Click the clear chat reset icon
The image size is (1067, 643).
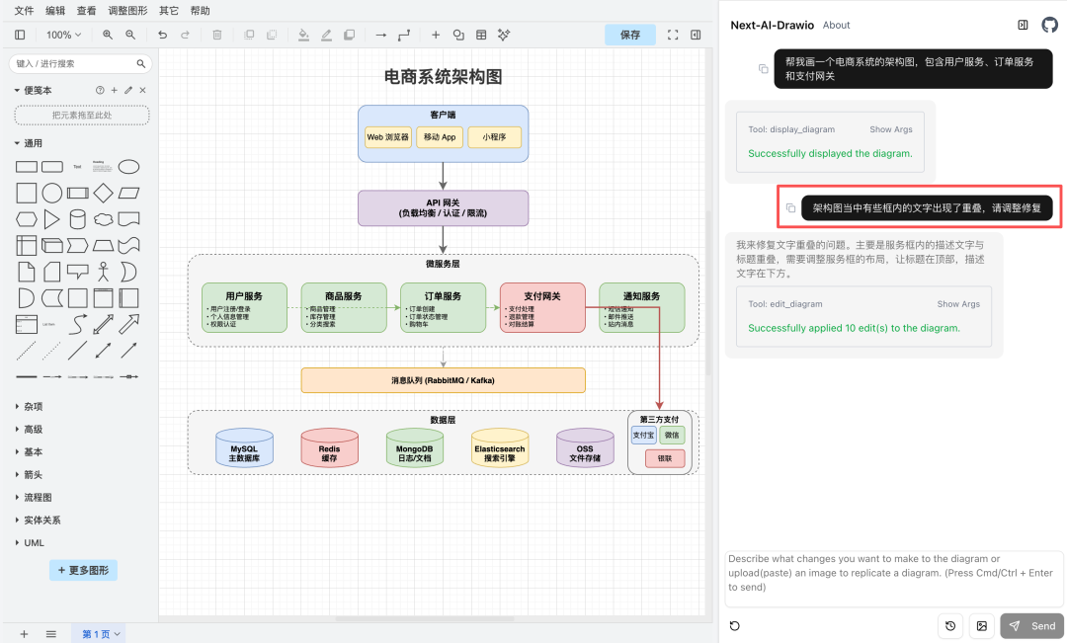click(x=734, y=625)
